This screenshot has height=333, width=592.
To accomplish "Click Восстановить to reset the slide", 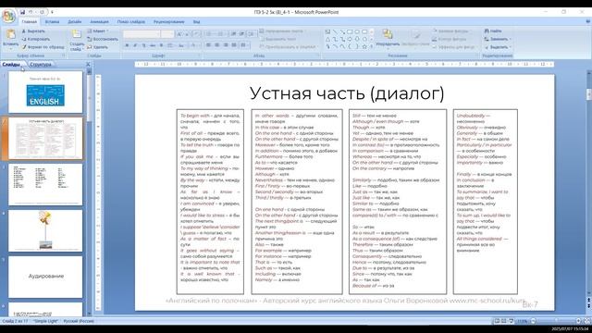I will 103,39.
